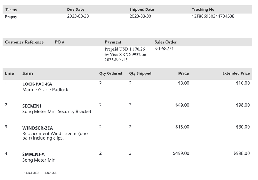Click the Customer Reference header
The width and height of the screenshot is (258, 180).
click(24, 42)
